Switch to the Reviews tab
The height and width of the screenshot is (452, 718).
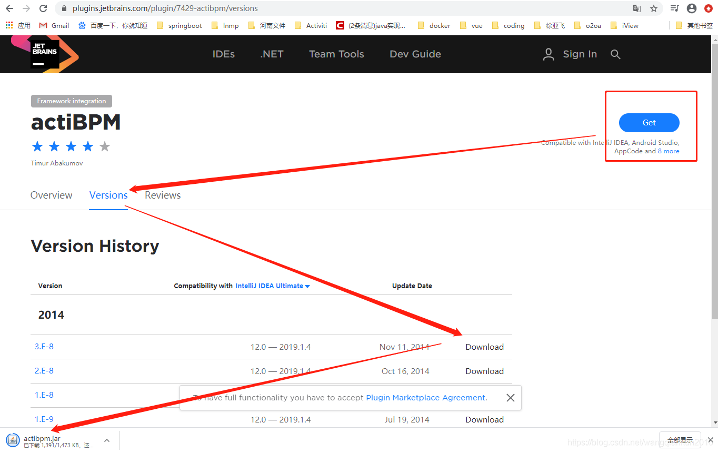coord(163,195)
